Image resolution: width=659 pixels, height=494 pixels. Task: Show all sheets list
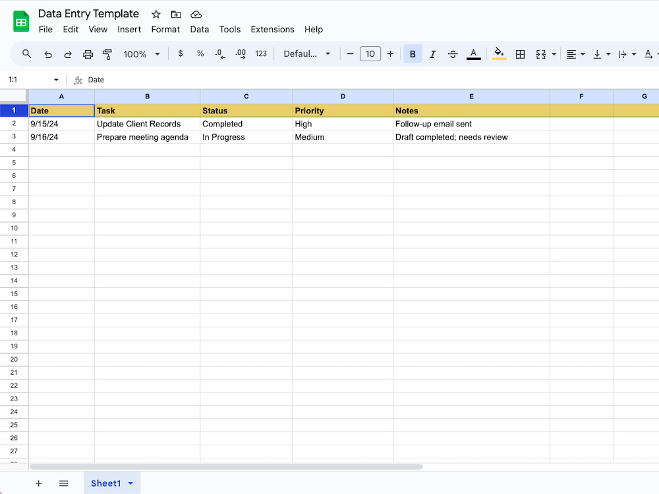64,483
